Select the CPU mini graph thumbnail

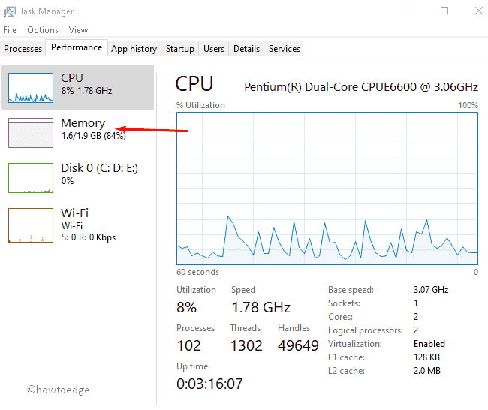pyautogui.click(x=31, y=88)
